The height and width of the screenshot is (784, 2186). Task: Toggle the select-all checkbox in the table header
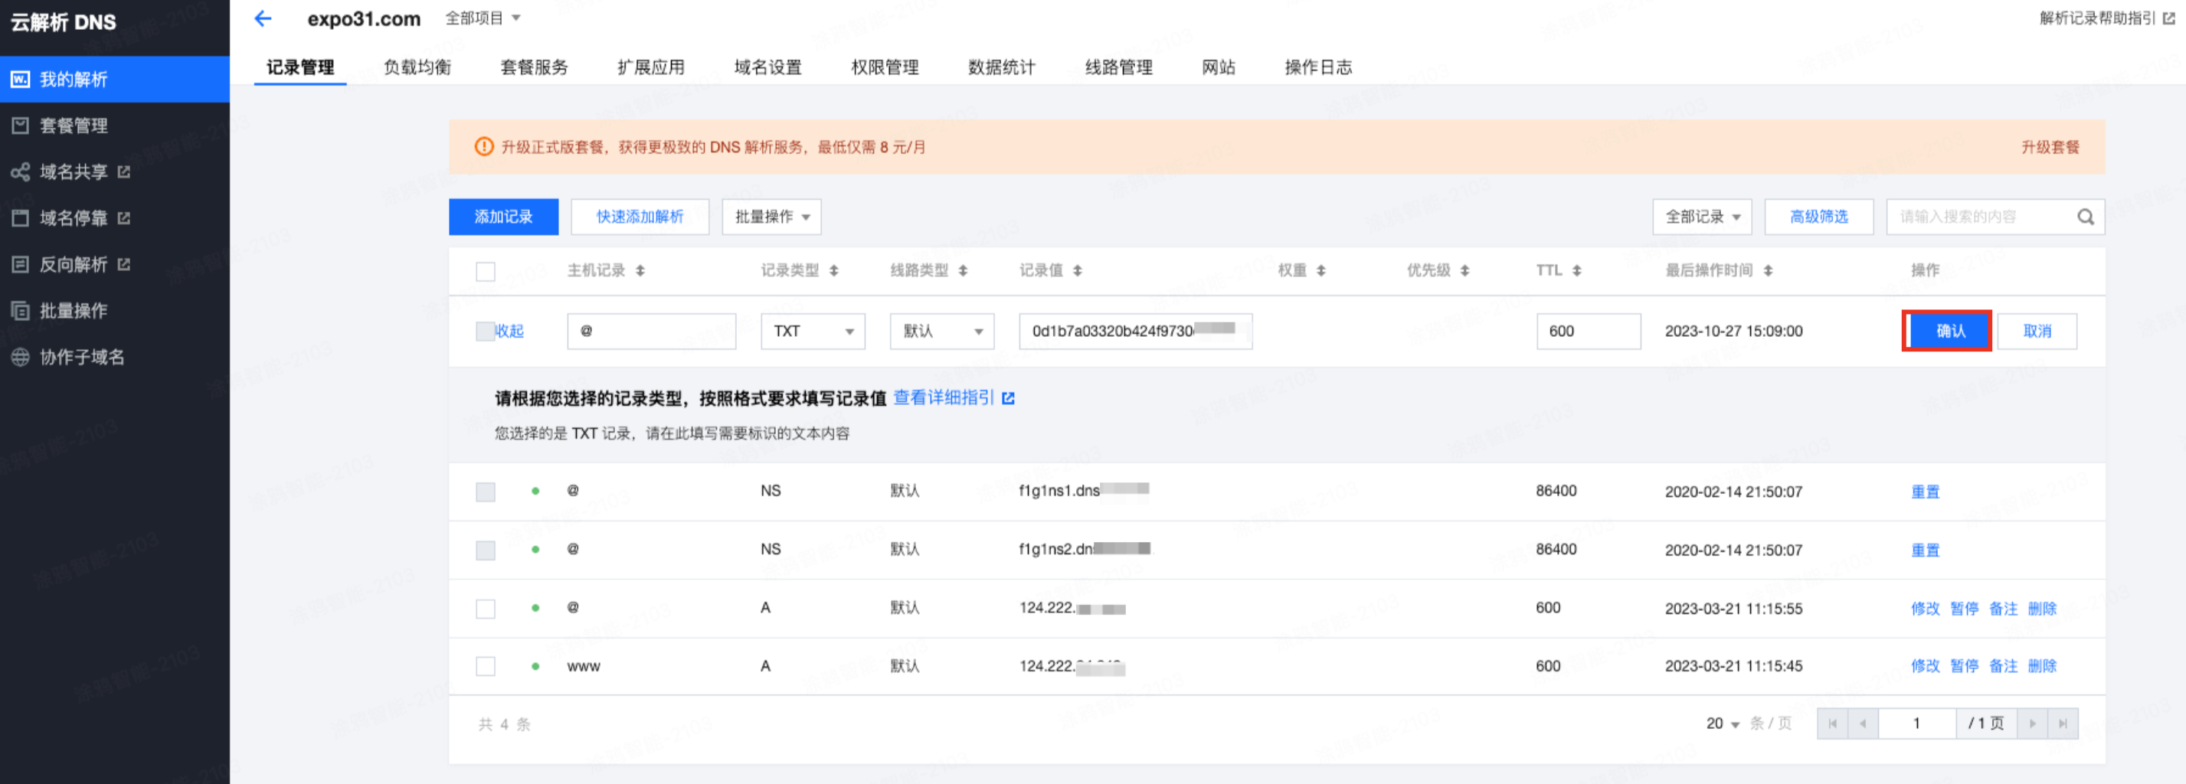486,272
